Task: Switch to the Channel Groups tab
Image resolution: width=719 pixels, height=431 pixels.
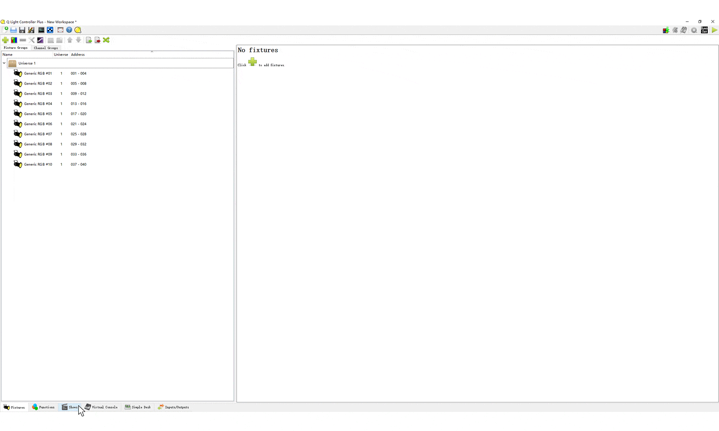Action: coord(46,48)
